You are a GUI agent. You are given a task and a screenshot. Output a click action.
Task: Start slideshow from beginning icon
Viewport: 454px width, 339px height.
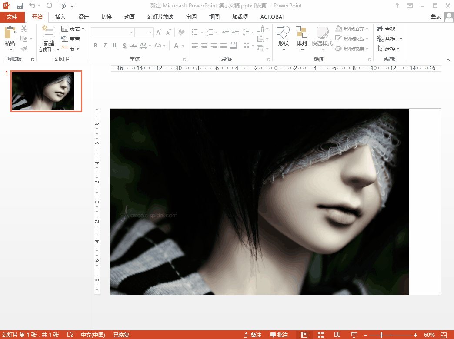point(62,6)
